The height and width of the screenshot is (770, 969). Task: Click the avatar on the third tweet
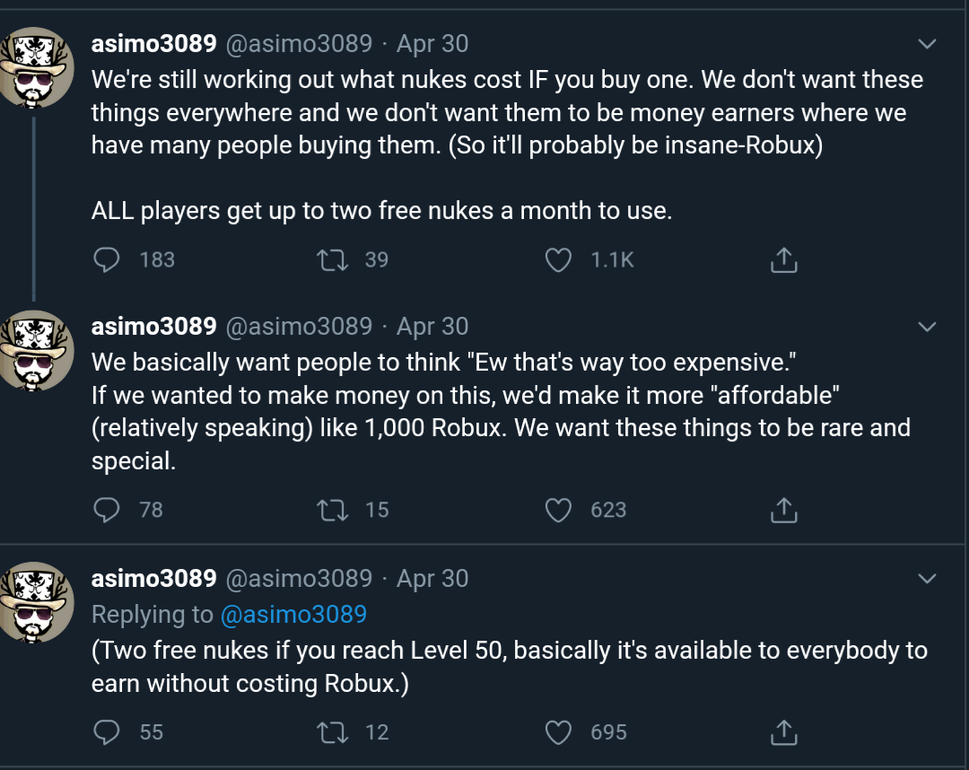click(x=36, y=602)
